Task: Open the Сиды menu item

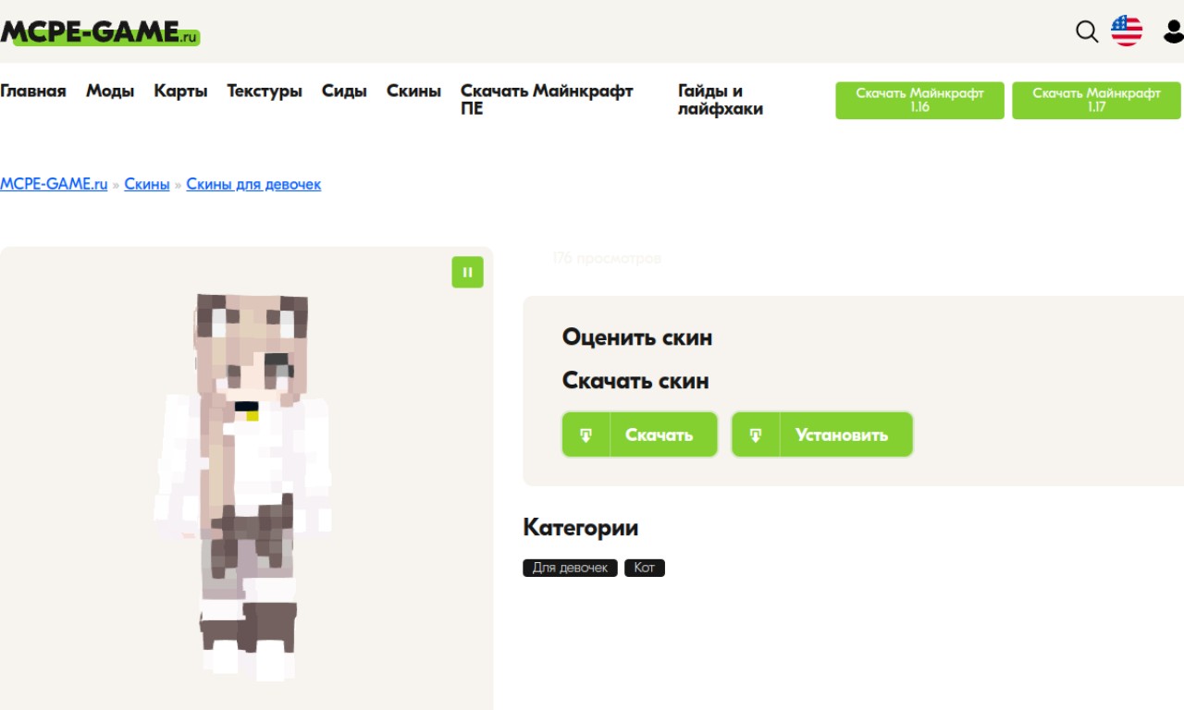Action: click(x=344, y=91)
